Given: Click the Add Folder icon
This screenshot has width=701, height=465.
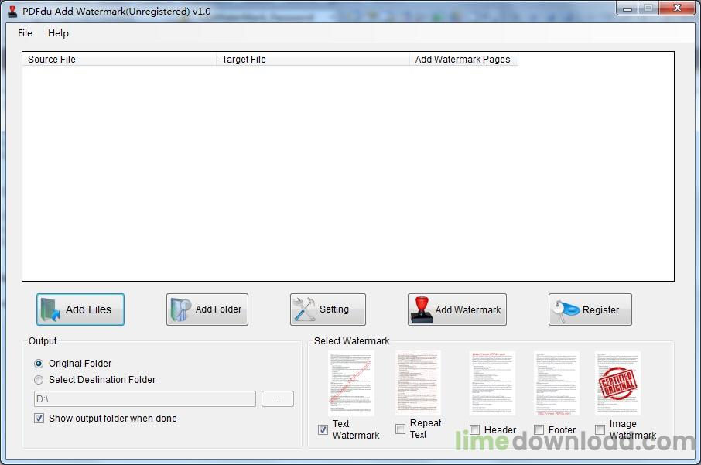Looking at the screenshot, I should [180, 309].
